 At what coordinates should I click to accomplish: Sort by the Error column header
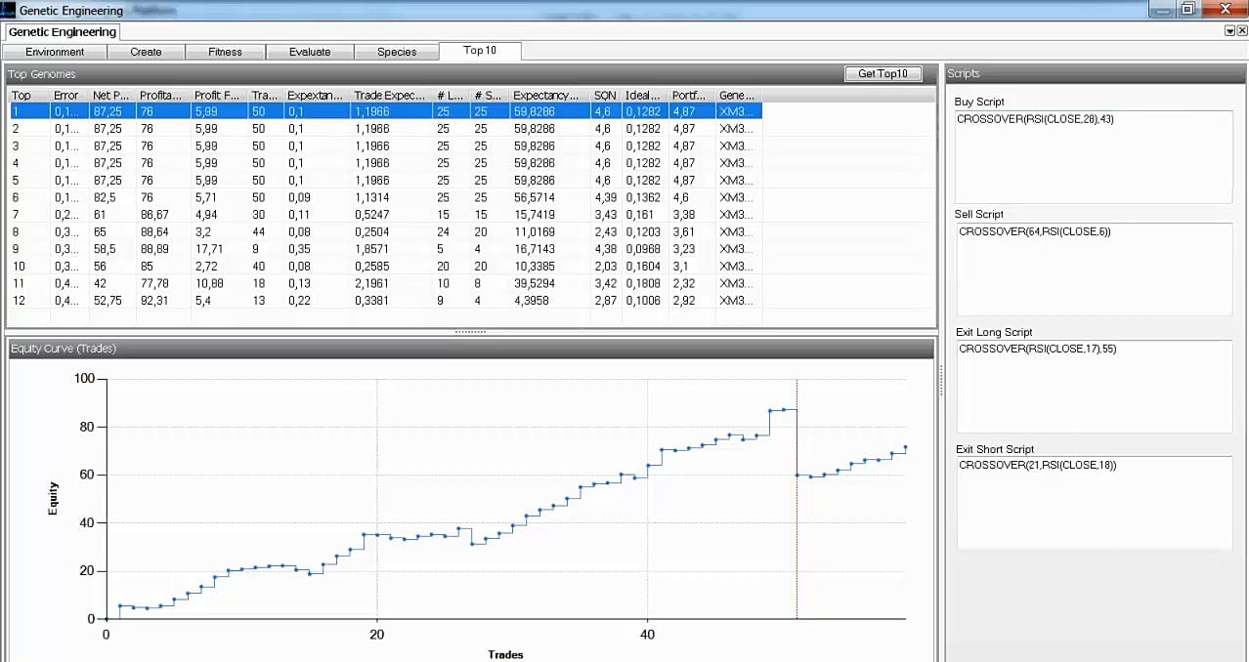click(x=69, y=96)
